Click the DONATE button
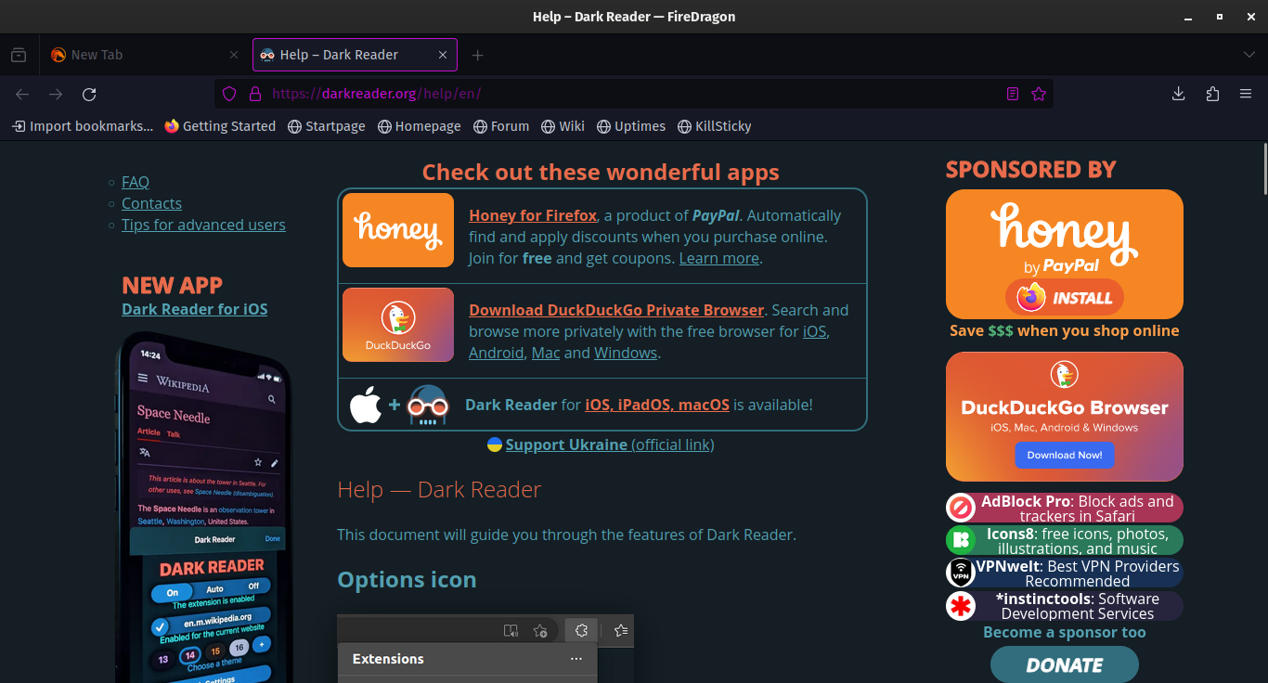Screen dimensions: 1268x683 [1065, 664]
